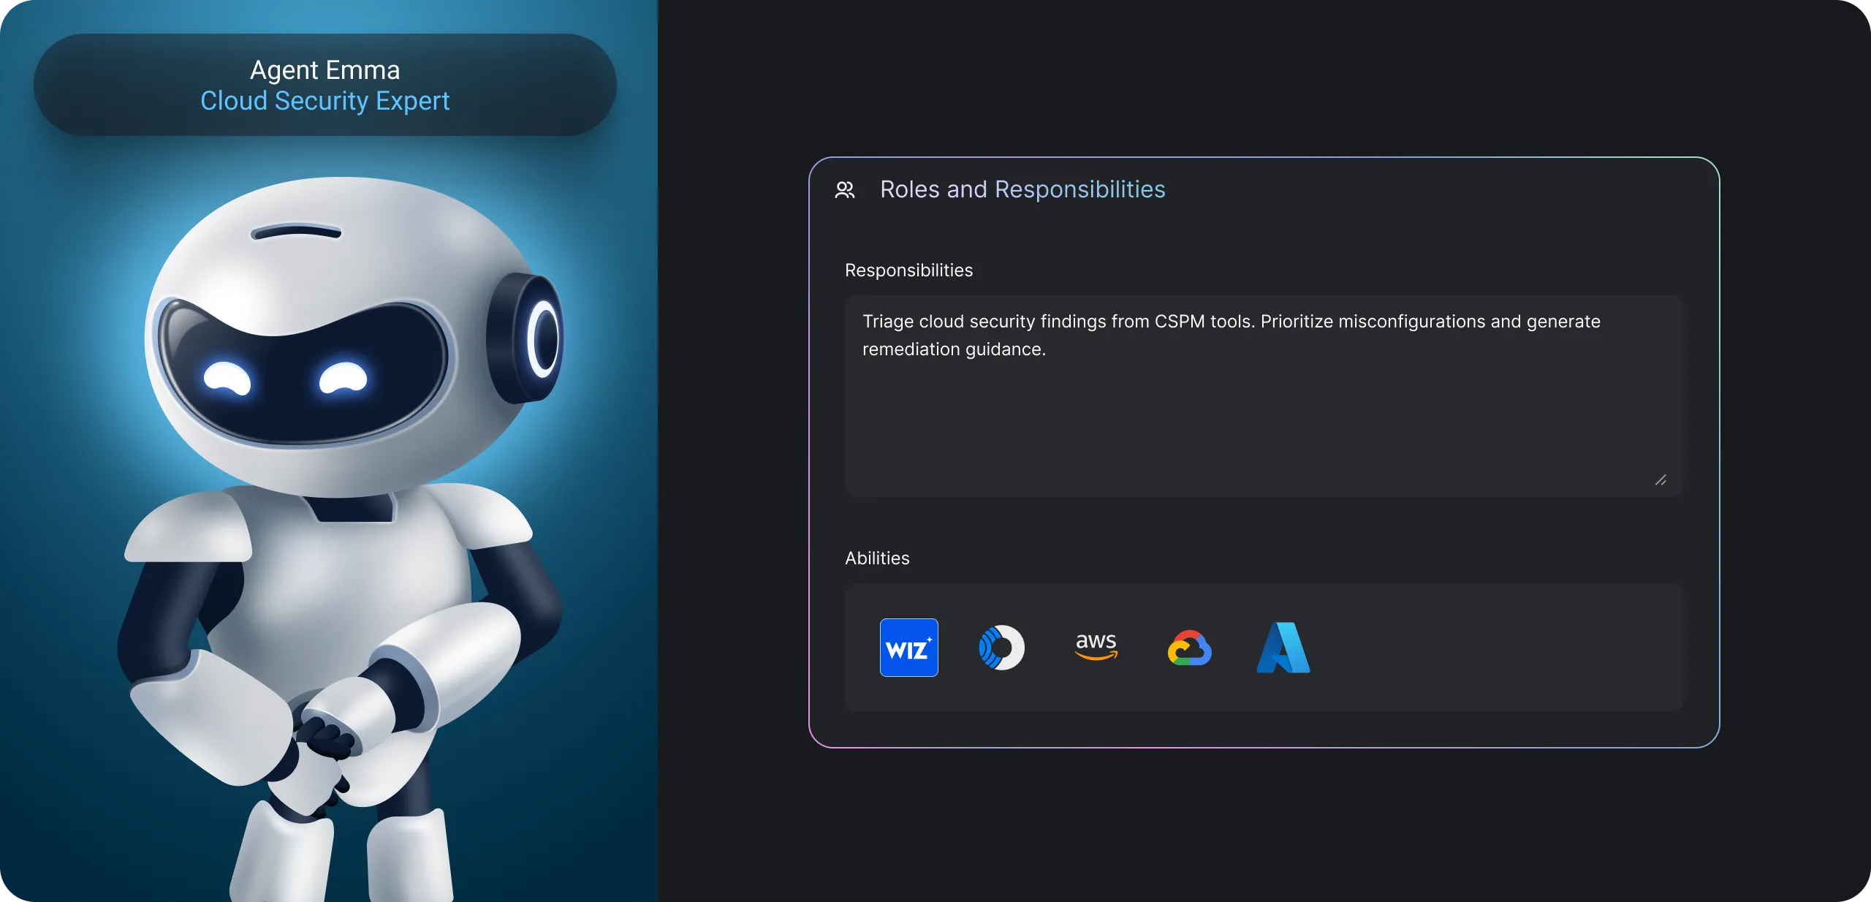The width and height of the screenshot is (1871, 902).
Task: Click the Wiz integration icon
Action: click(x=908, y=648)
